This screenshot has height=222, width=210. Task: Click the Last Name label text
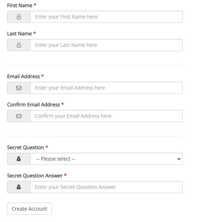pos(19,34)
